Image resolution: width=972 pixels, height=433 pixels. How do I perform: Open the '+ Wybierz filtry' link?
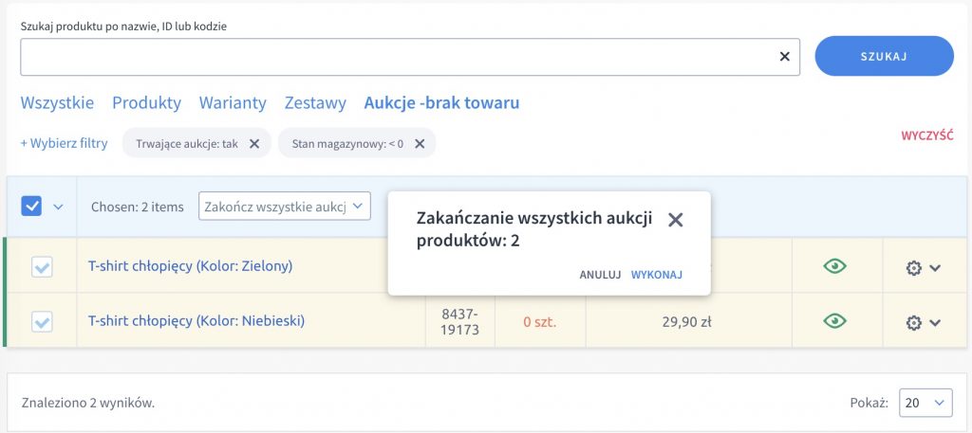(x=64, y=143)
